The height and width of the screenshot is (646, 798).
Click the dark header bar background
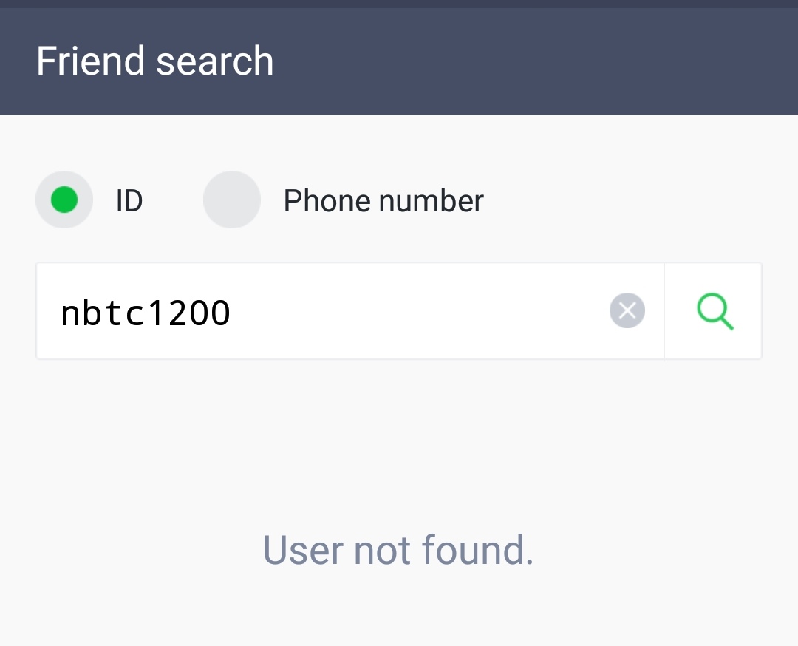534,61
